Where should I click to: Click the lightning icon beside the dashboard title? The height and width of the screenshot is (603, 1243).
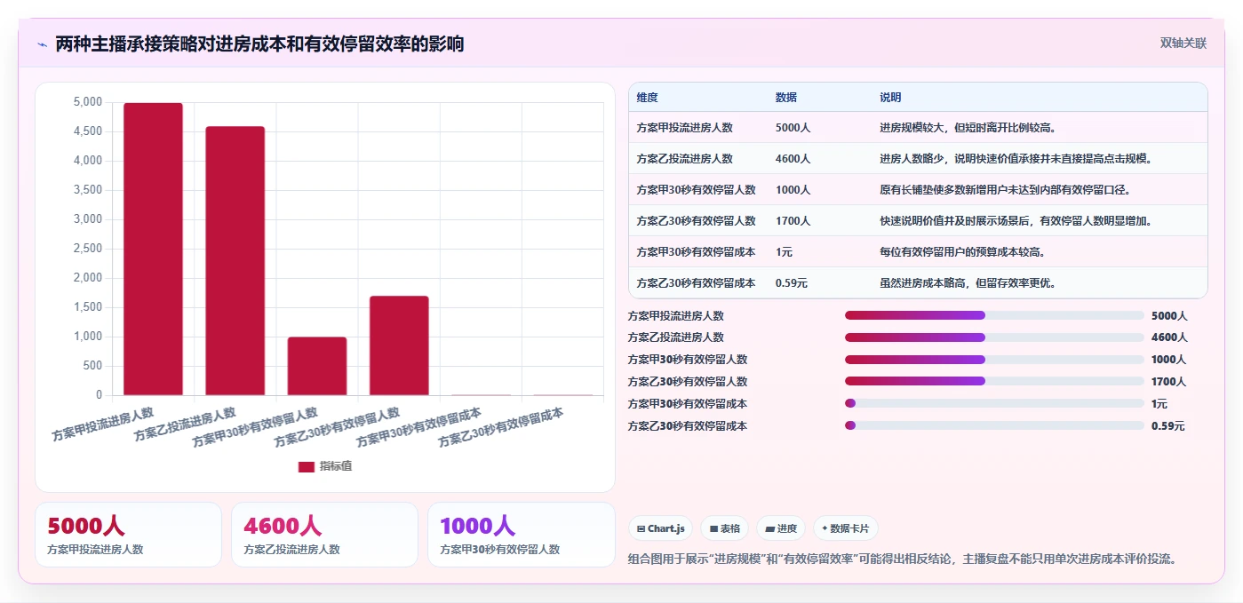tap(43, 44)
